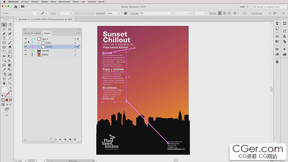Click the Locate Object magnifier in Layers panel
The width and height of the screenshot is (288, 162).
(55, 140)
